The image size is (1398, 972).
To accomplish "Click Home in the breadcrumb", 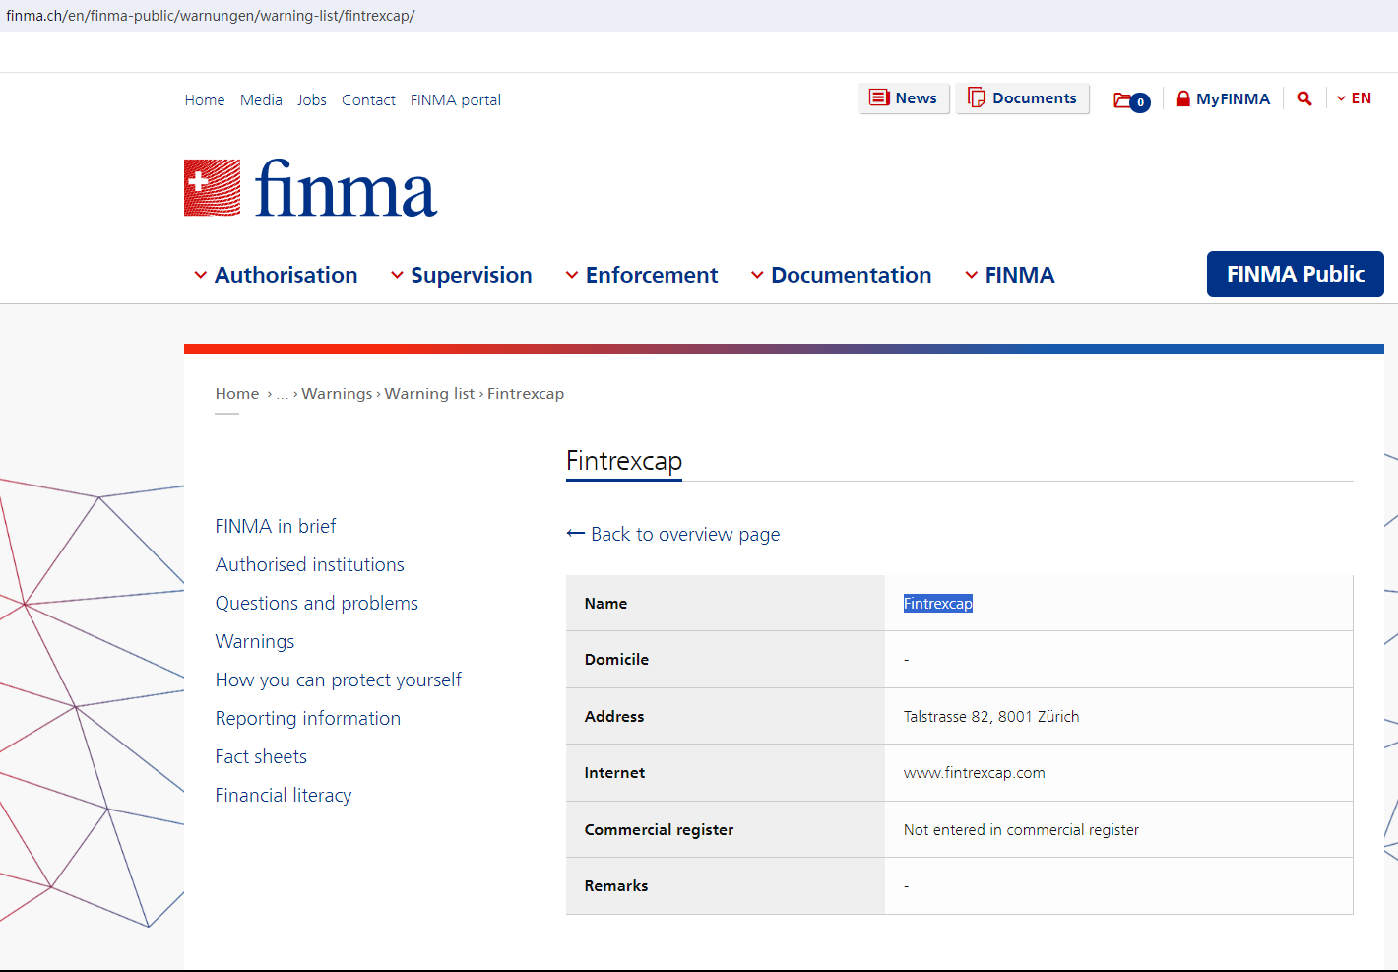I will pyautogui.click(x=237, y=394).
